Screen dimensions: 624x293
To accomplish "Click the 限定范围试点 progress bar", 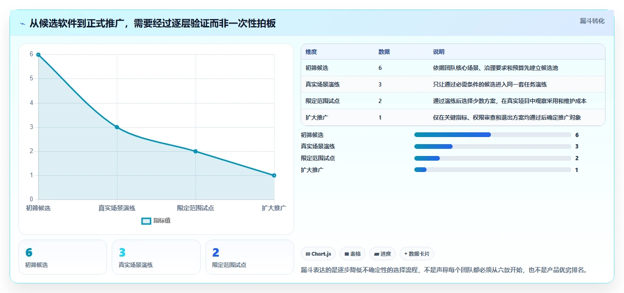I will point(493,158).
